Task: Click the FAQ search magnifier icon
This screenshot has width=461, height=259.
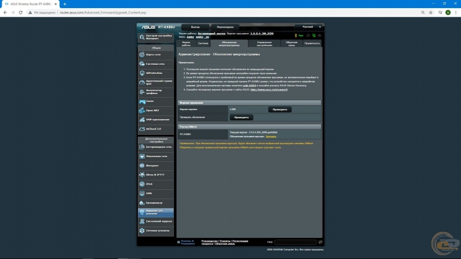Action: click(320, 242)
